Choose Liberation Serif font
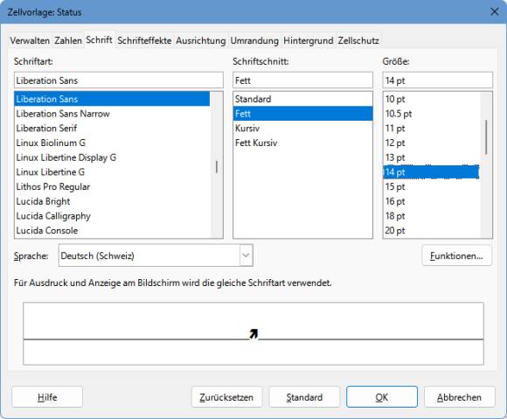The width and height of the screenshot is (507, 419). [x=112, y=128]
